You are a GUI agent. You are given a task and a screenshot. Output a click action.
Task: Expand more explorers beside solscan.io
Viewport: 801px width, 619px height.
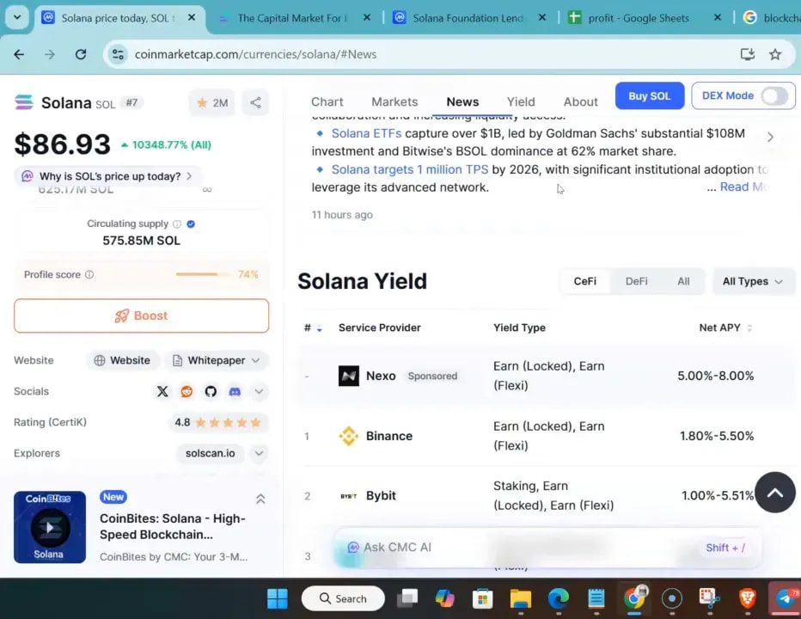tap(258, 453)
